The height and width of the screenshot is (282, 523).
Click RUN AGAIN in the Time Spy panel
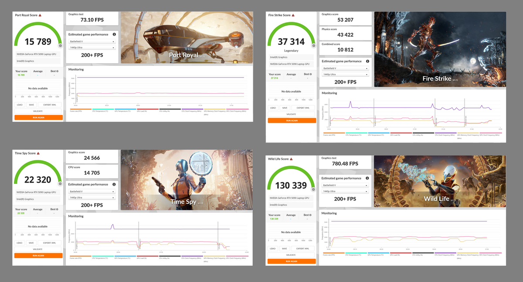point(38,255)
